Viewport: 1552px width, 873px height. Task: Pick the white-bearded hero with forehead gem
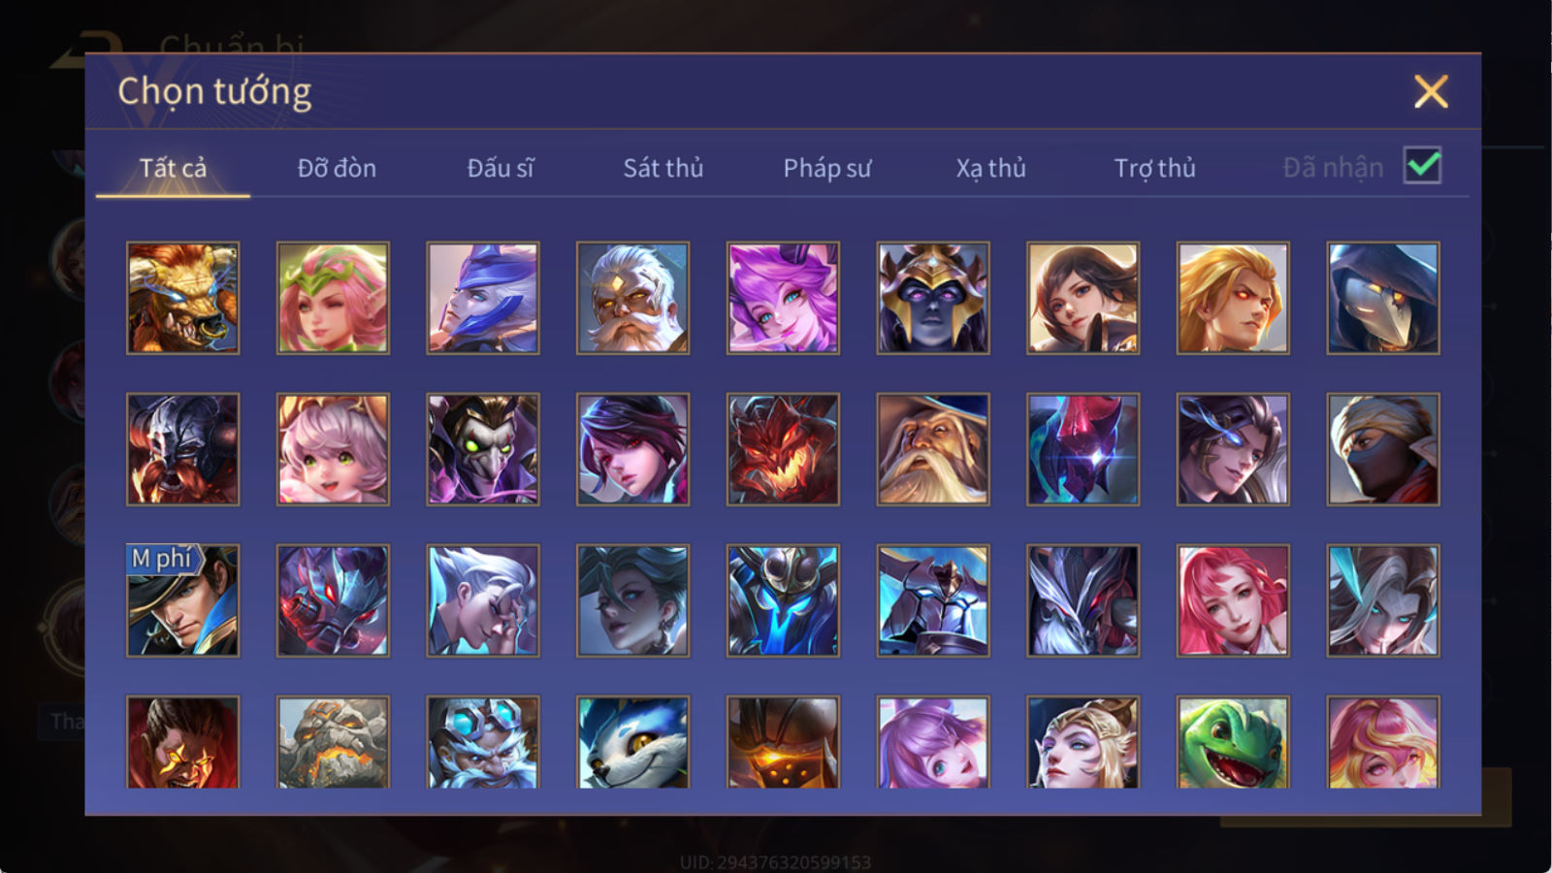tap(632, 298)
